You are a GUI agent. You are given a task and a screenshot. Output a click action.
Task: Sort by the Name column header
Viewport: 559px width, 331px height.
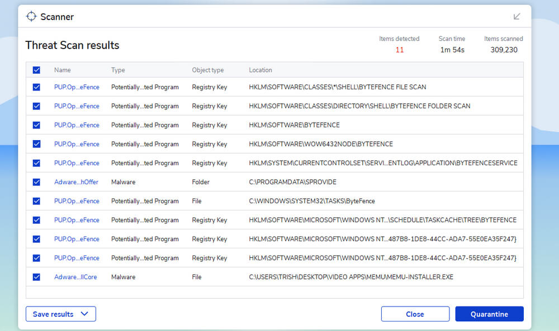click(63, 70)
